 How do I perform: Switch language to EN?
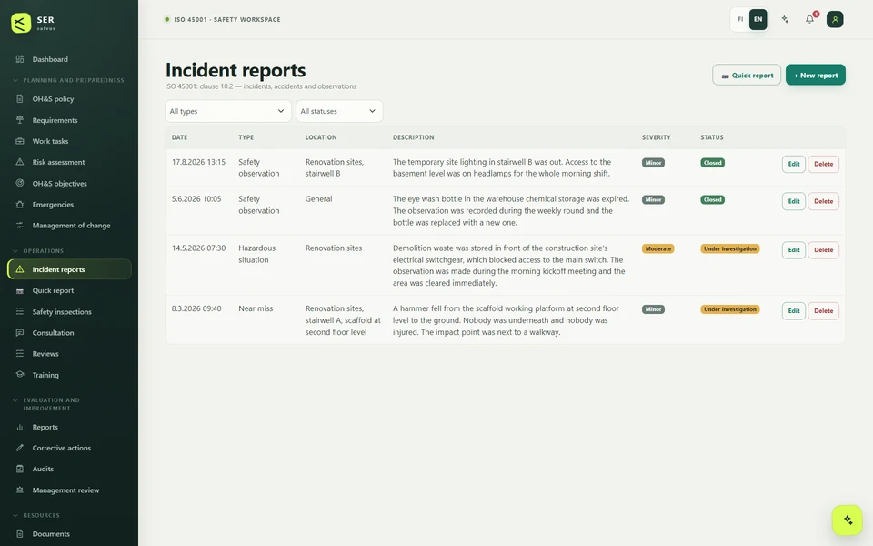[758, 19]
